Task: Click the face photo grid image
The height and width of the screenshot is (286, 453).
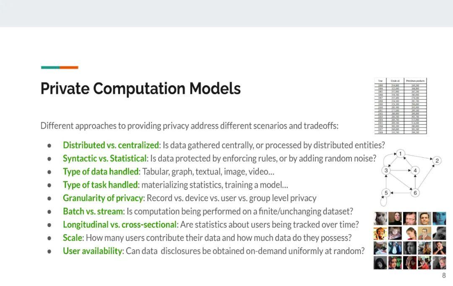Action: (x=410, y=240)
